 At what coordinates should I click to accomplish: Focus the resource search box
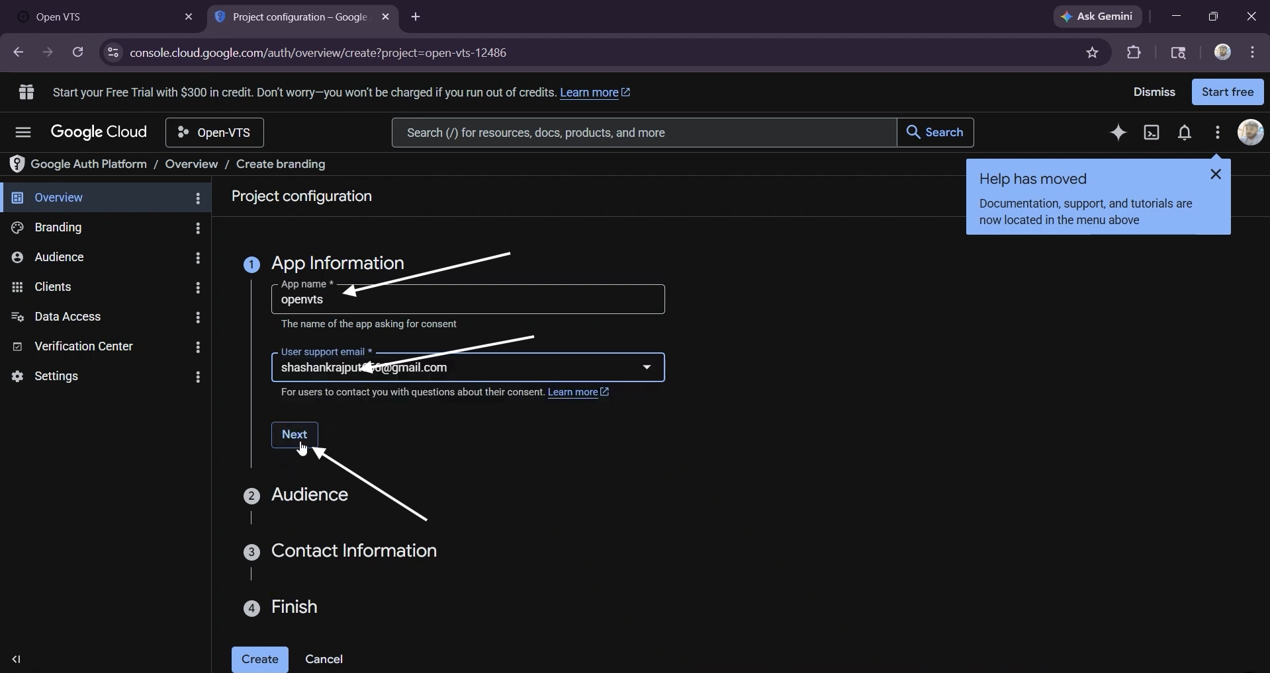click(x=644, y=133)
